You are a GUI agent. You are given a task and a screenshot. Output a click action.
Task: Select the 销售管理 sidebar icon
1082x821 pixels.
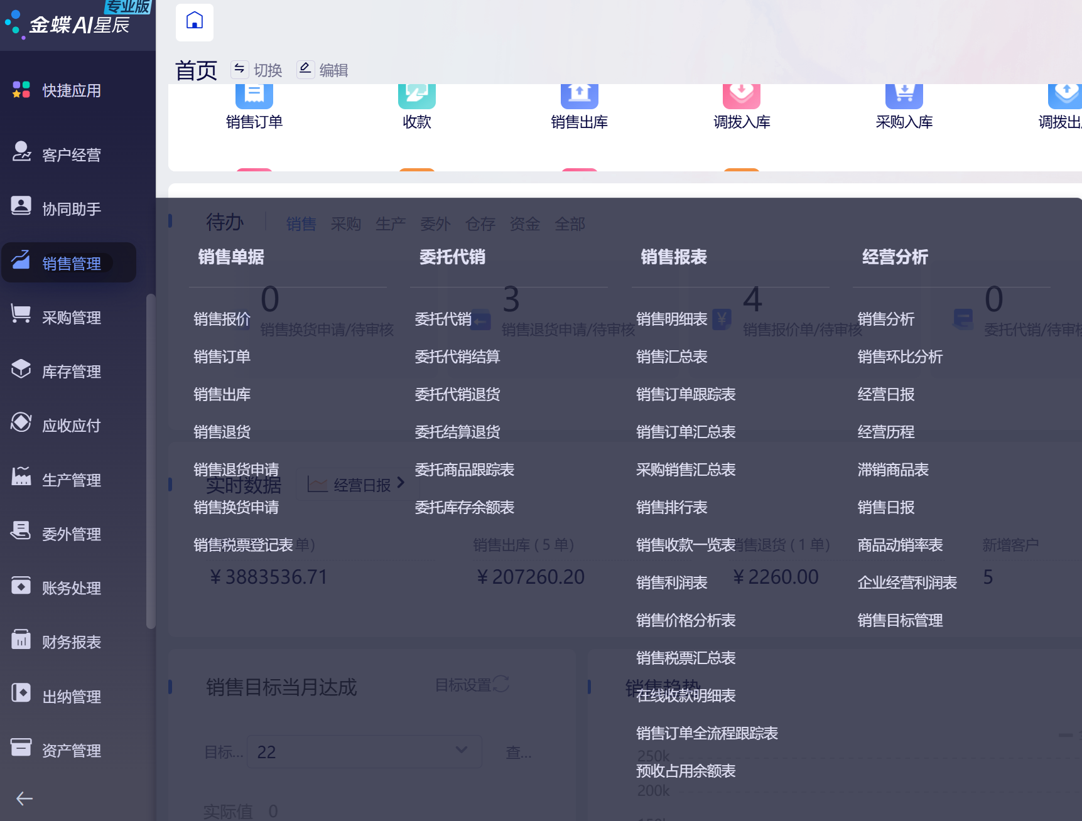tap(21, 260)
